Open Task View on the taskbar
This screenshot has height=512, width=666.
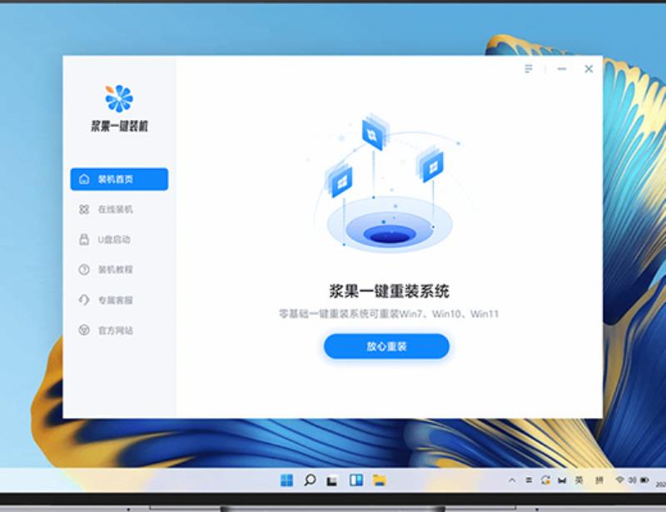tap(332, 480)
